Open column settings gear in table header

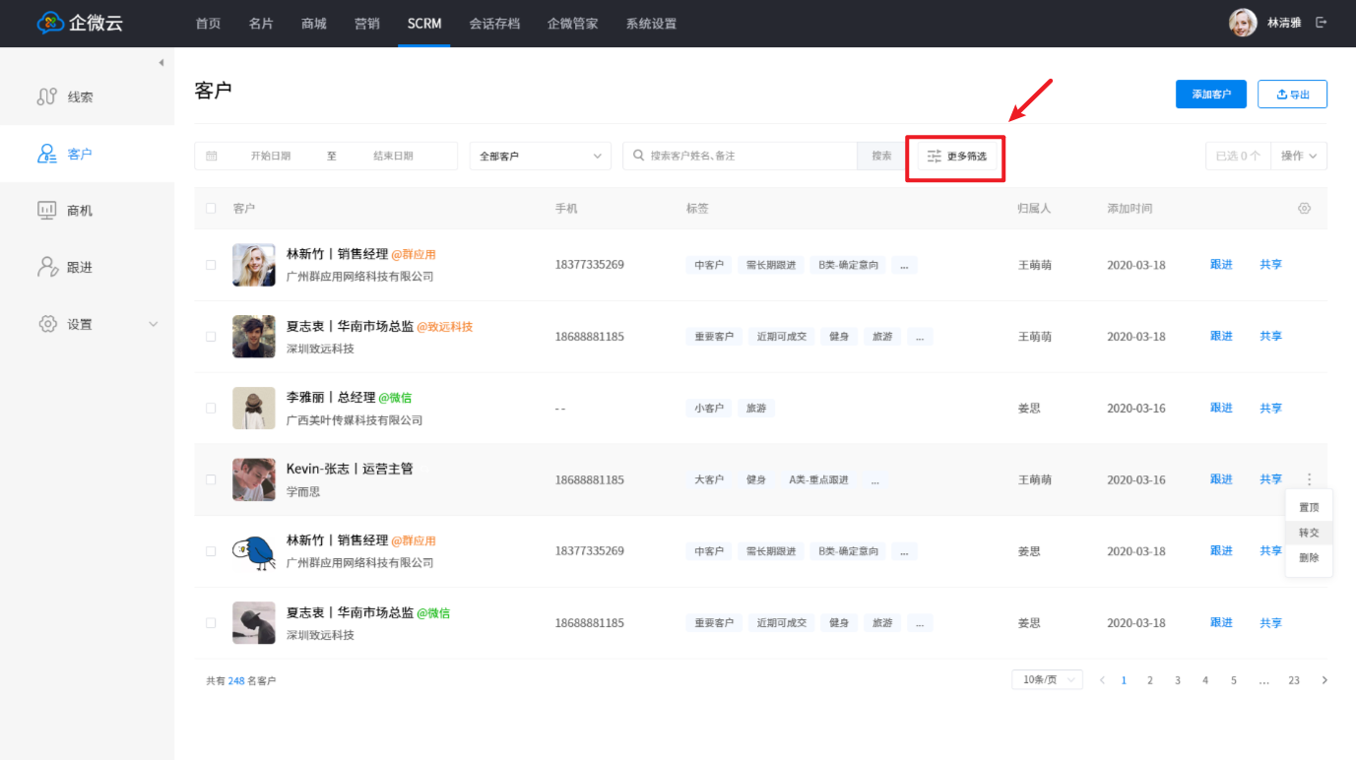point(1304,209)
